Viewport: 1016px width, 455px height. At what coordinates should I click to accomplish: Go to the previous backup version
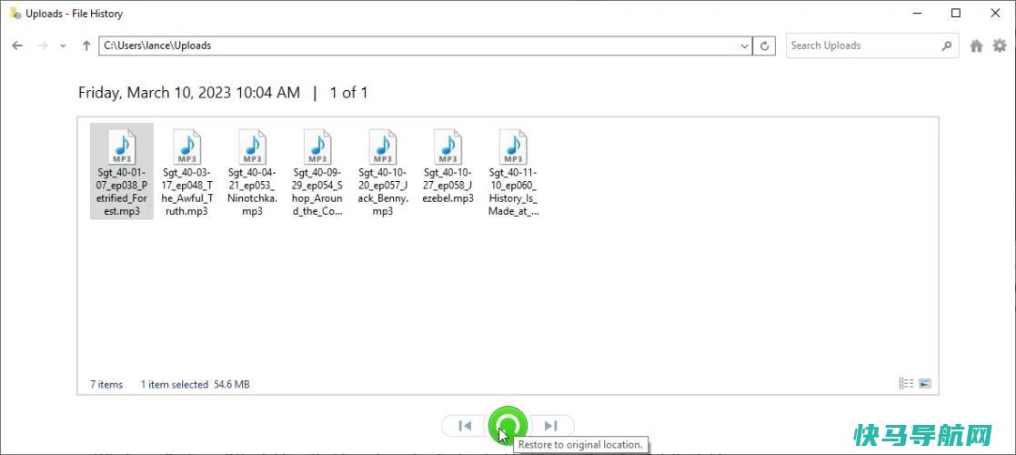(x=465, y=426)
